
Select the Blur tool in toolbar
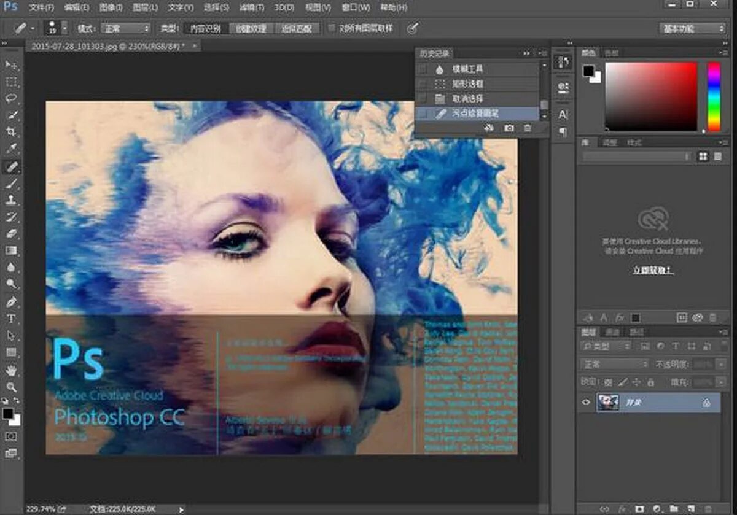tap(12, 267)
